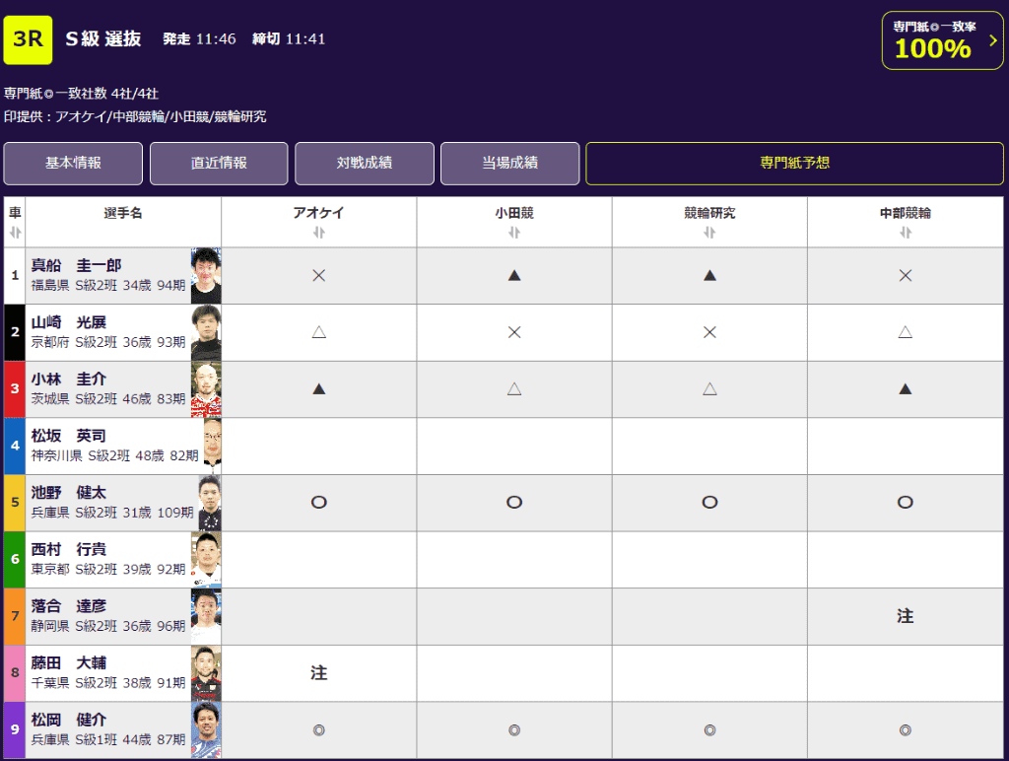Click the sort arrows under 中部競輪

coord(905,233)
